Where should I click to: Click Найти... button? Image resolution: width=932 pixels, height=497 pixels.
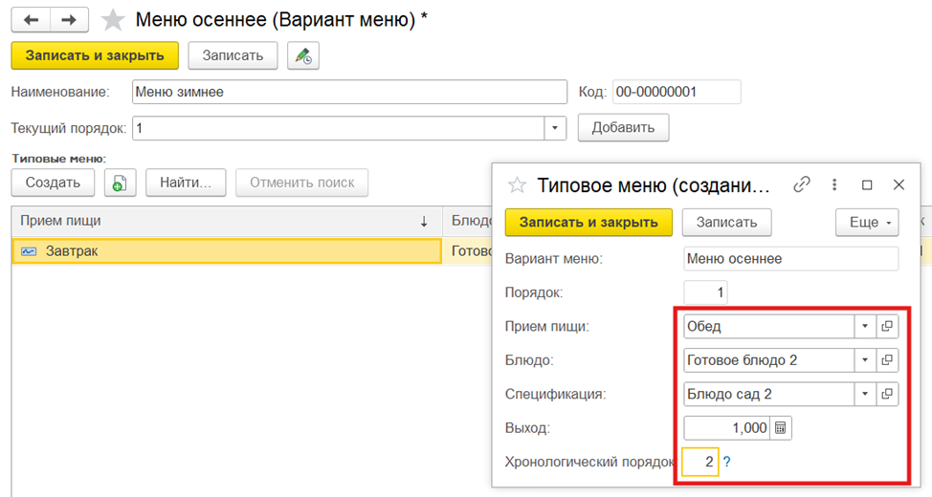186,183
